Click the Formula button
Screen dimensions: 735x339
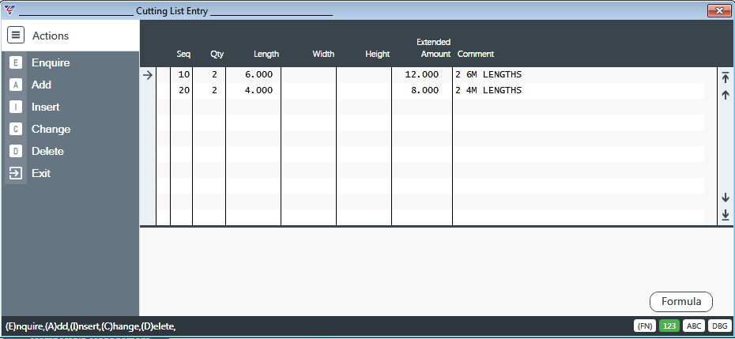click(x=681, y=302)
